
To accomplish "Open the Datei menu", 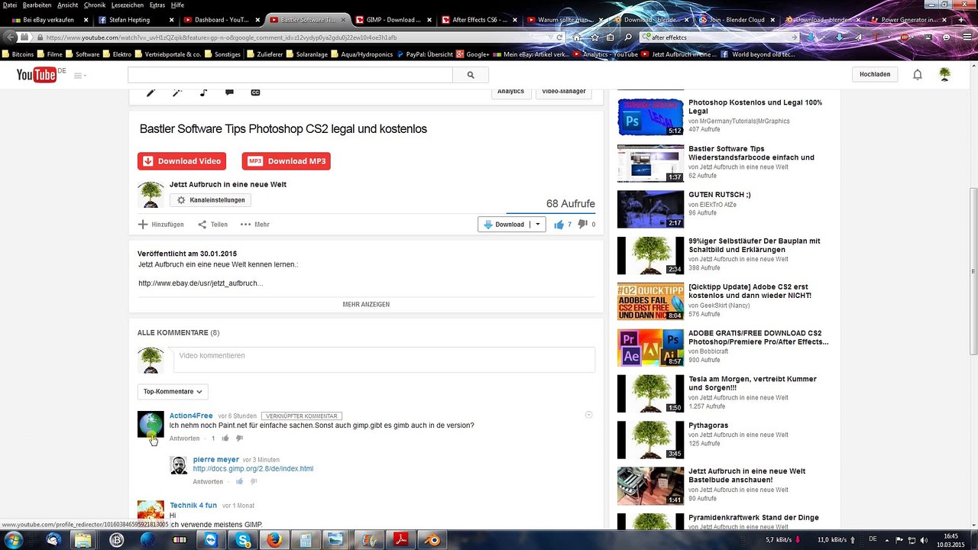I will (10, 5).
